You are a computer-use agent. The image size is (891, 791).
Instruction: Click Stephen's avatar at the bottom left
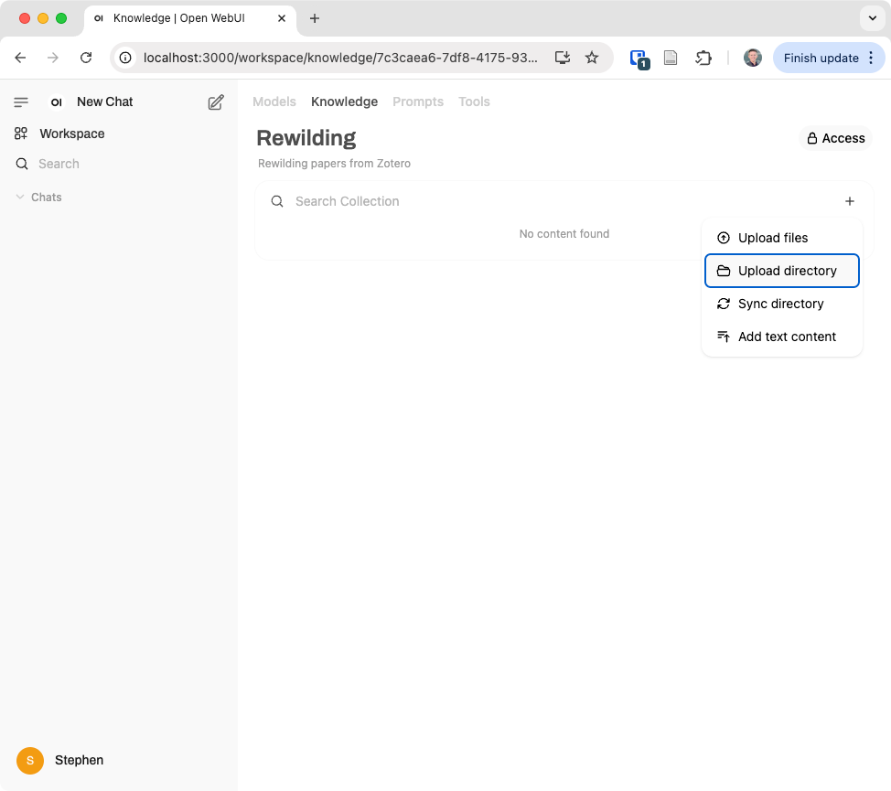point(29,760)
